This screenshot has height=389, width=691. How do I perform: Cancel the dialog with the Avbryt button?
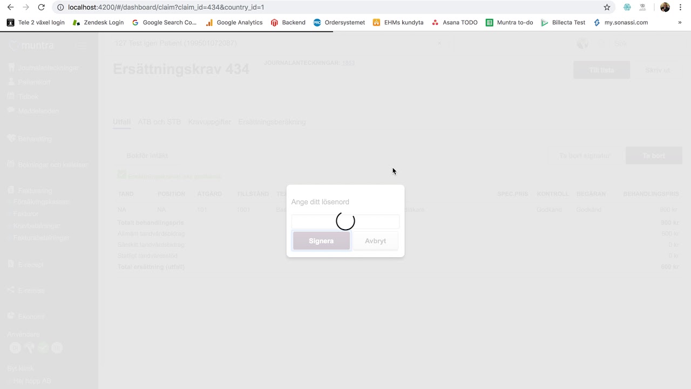[x=375, y=241]
